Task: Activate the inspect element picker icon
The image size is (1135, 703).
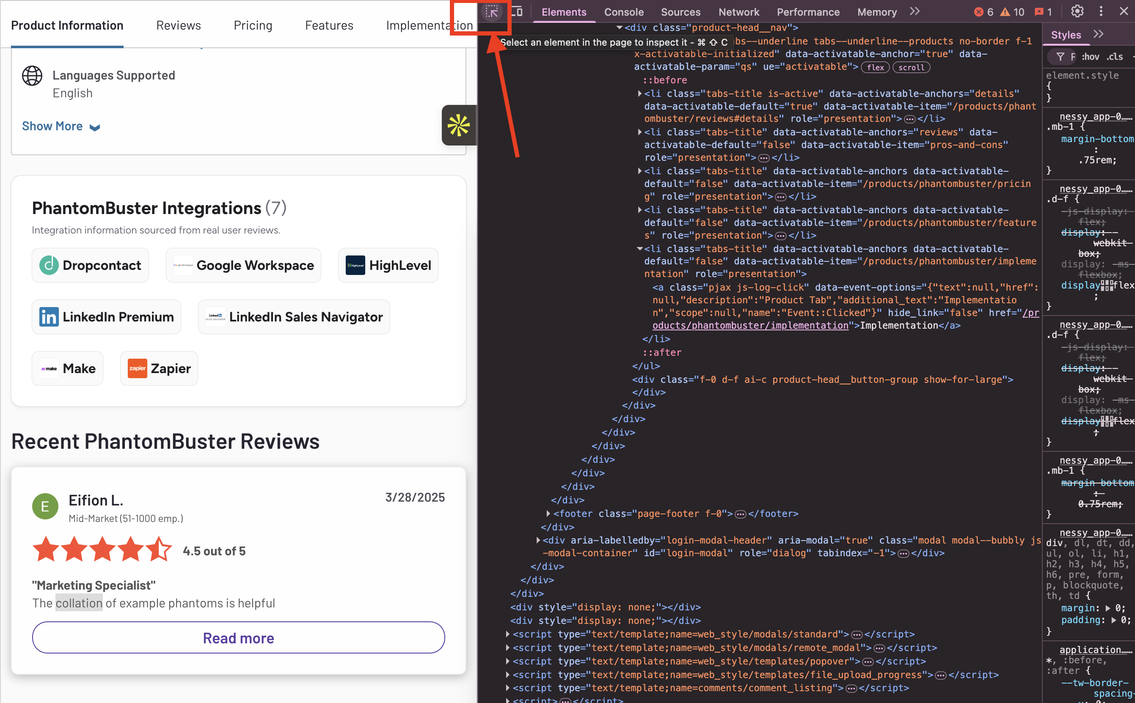Action: click(492, 11)
